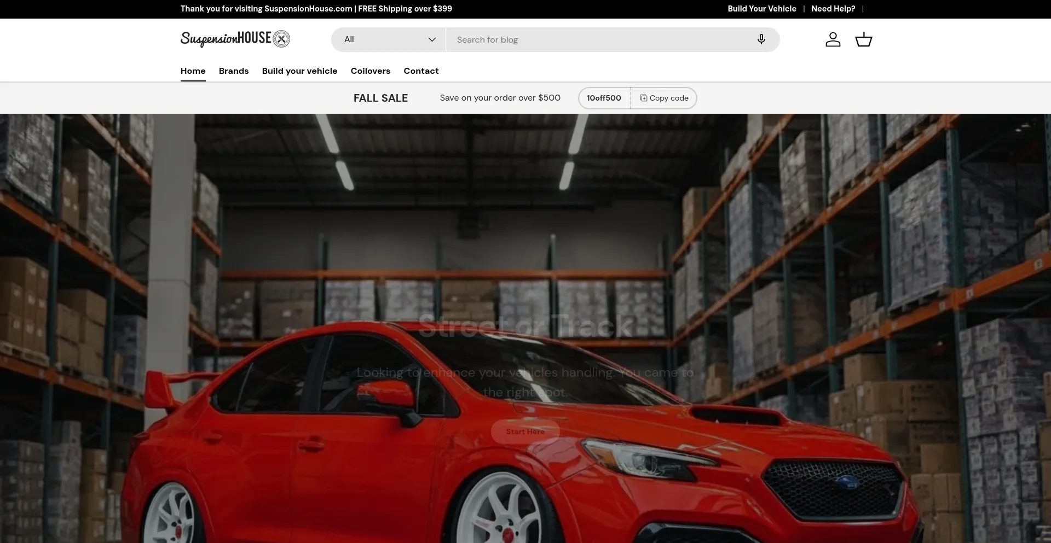Click the Street or Track hero heading
The width and height of the screenshot is (1051, 543).
[x=525, y=326]
